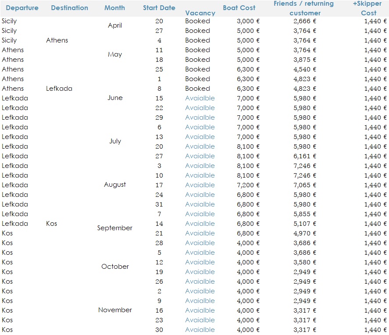Screen dimensions: 389x335
Task: Click the 5,107 € returning customer price
Action: click(x=305, y=224)
